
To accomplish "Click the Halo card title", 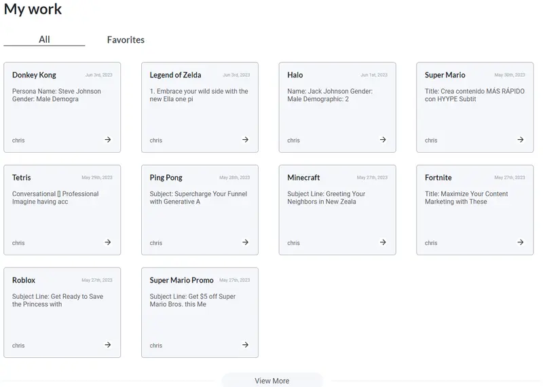I will point(295,75).
